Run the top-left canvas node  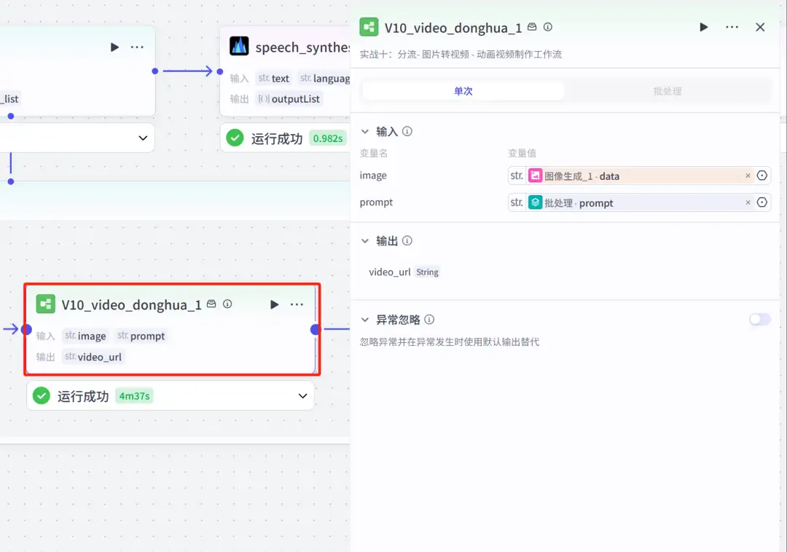(114, 47)
